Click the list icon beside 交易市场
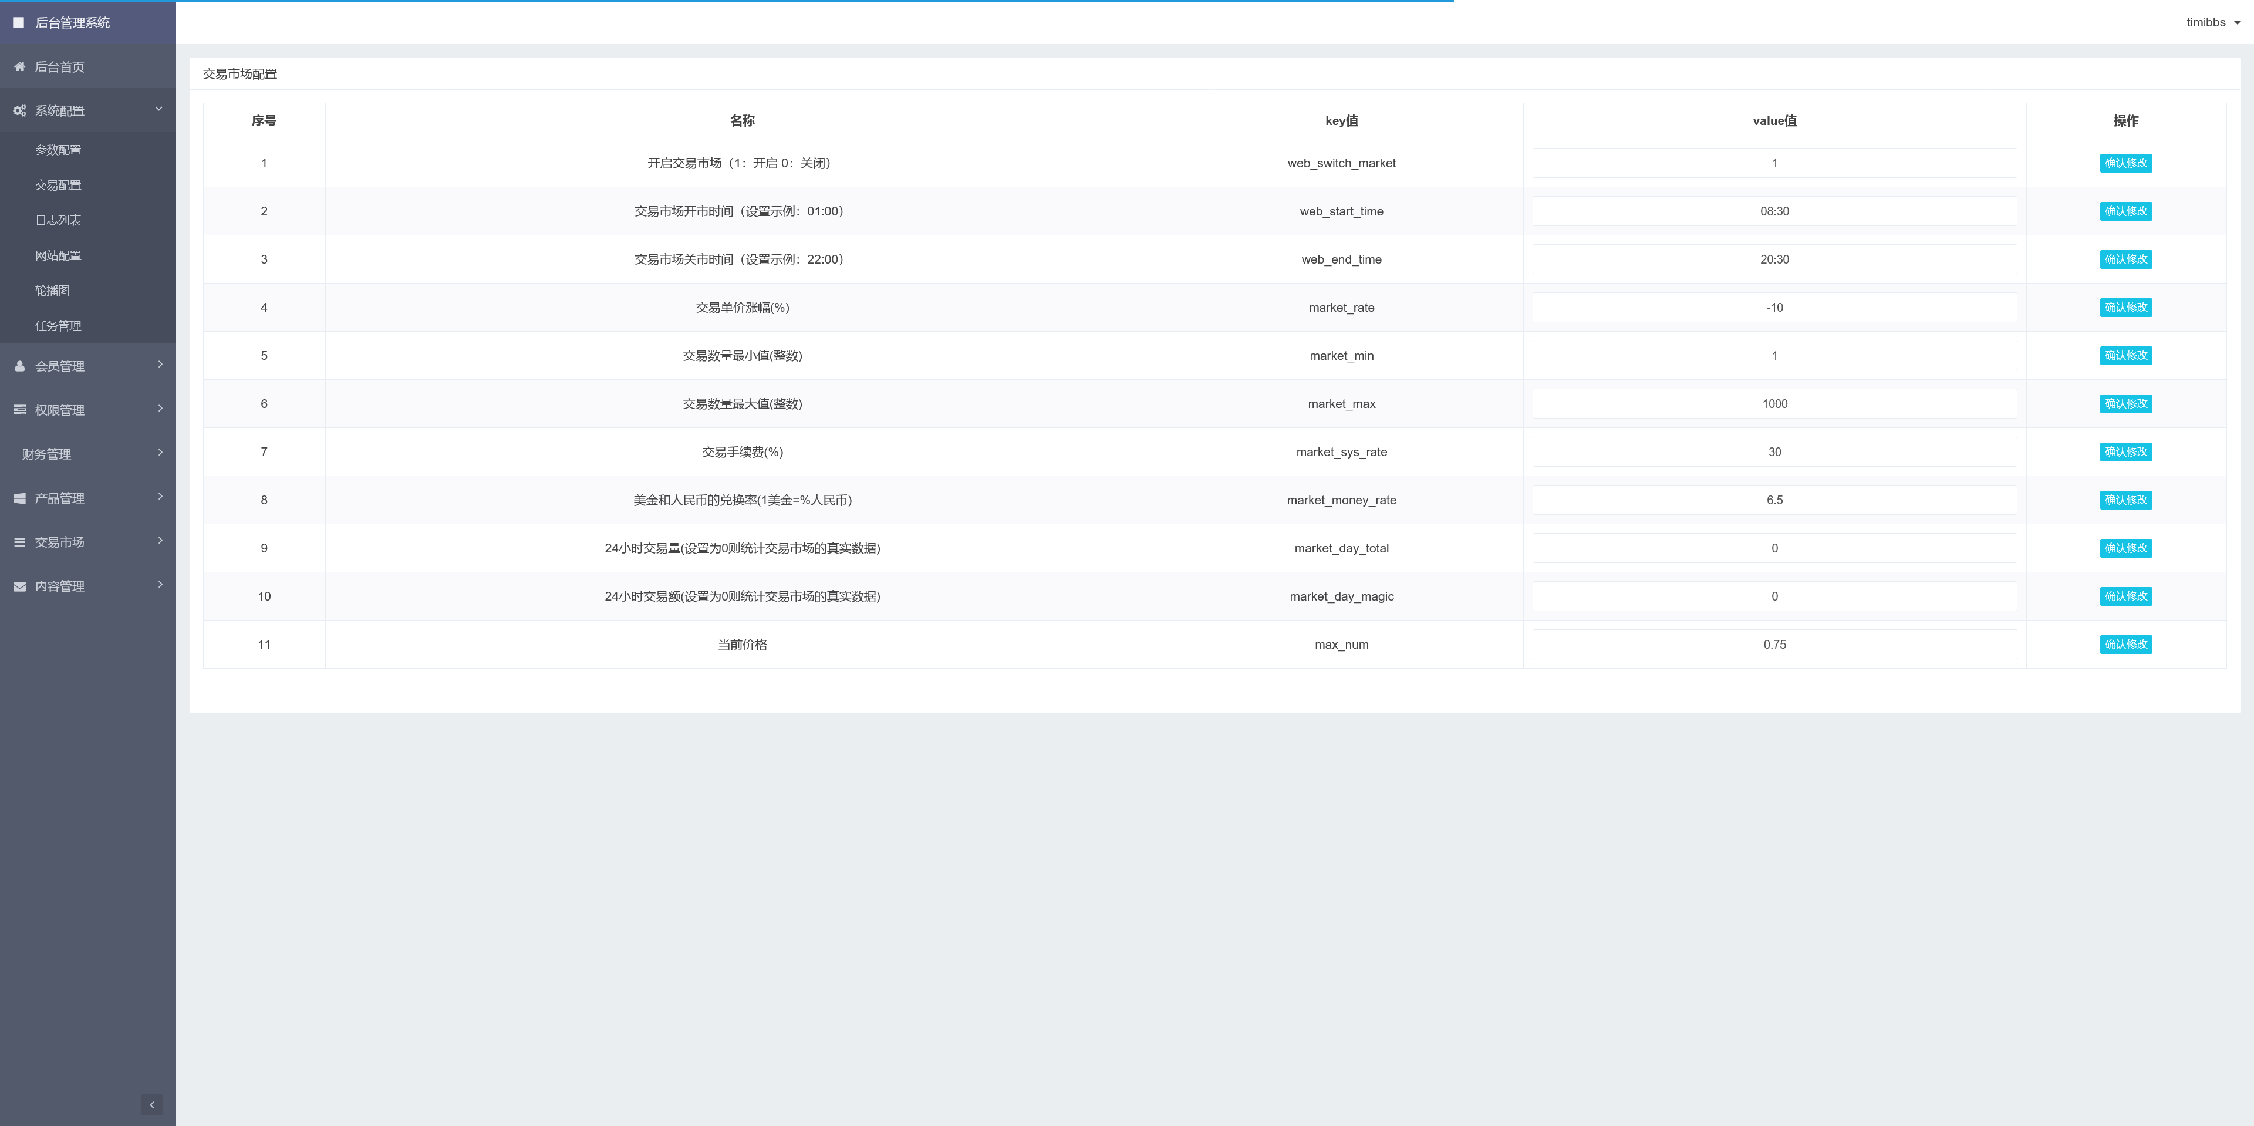 click(19, 542)
